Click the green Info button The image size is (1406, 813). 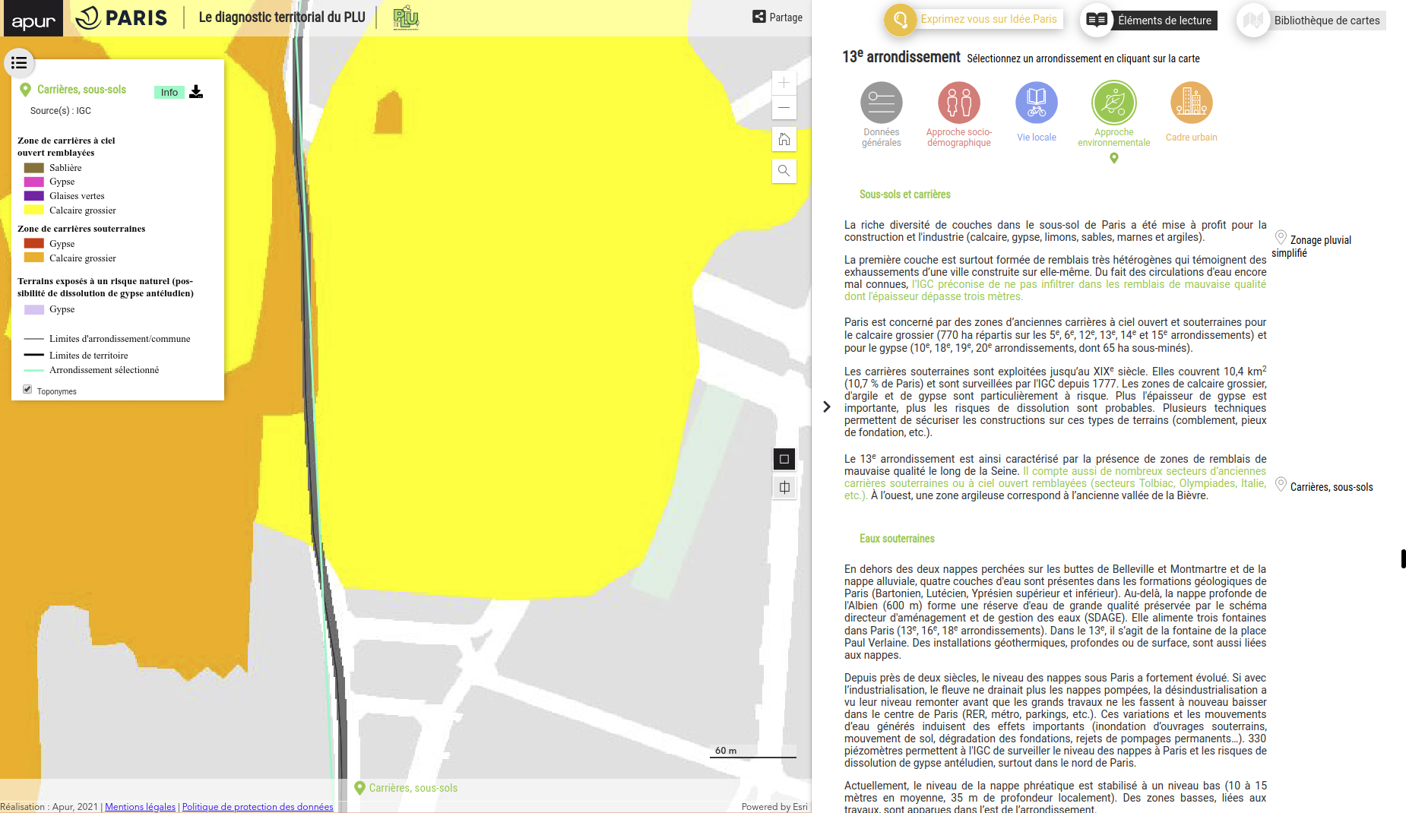tap(169, 92)
